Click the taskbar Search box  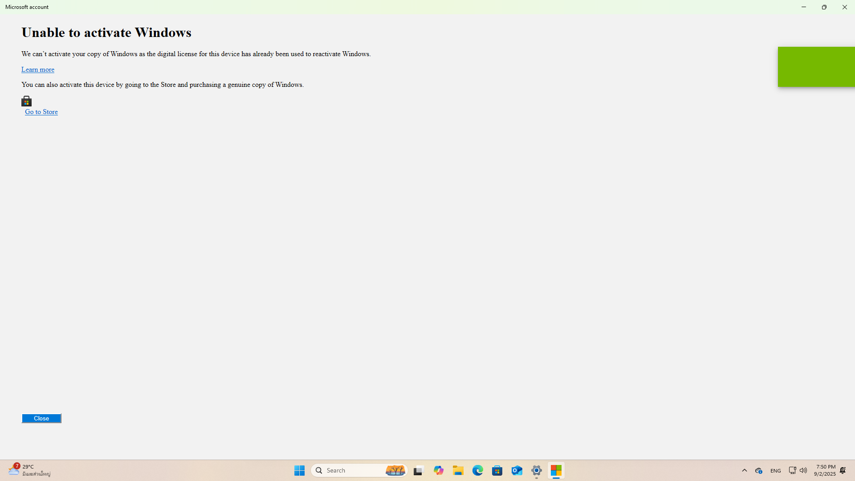[x=352, y=470]
